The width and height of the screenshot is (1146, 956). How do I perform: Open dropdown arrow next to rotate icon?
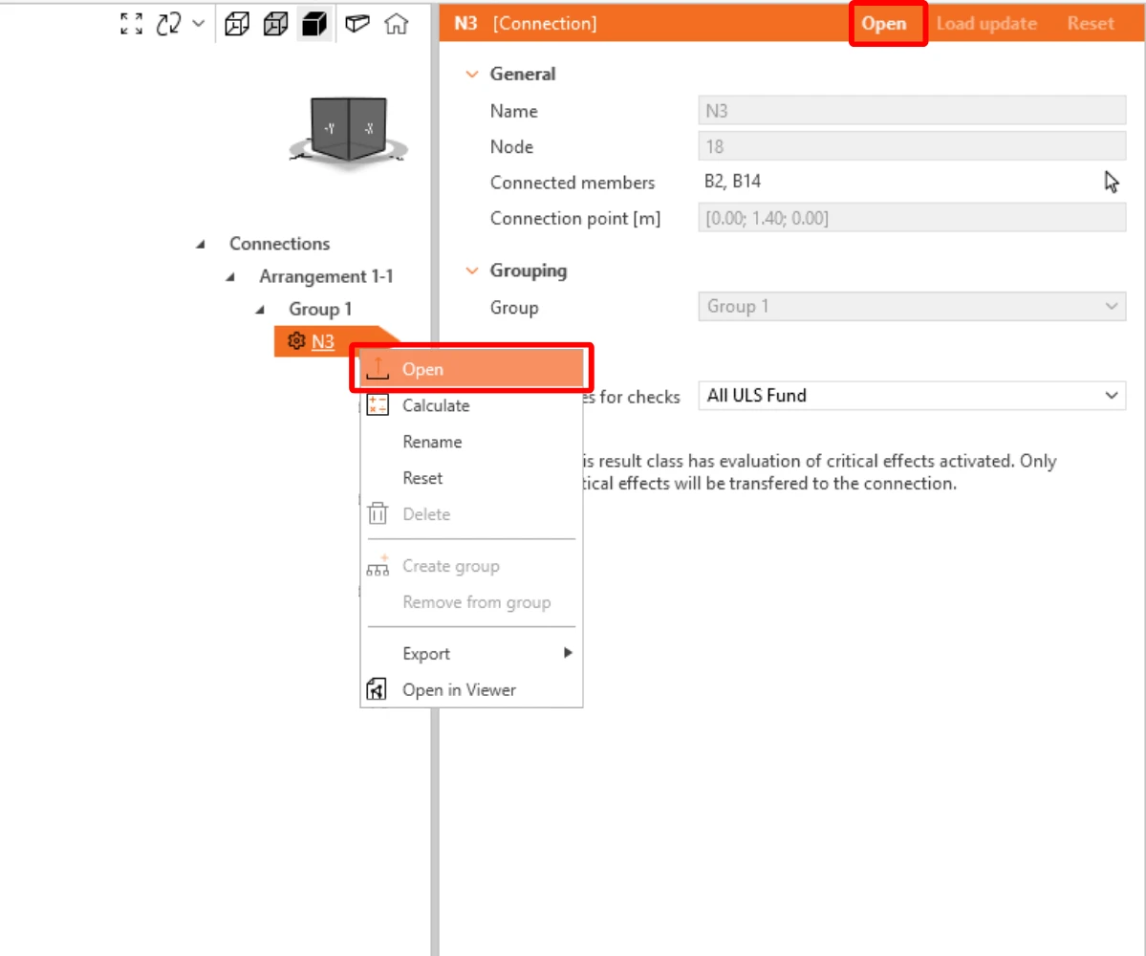point(199,23)
